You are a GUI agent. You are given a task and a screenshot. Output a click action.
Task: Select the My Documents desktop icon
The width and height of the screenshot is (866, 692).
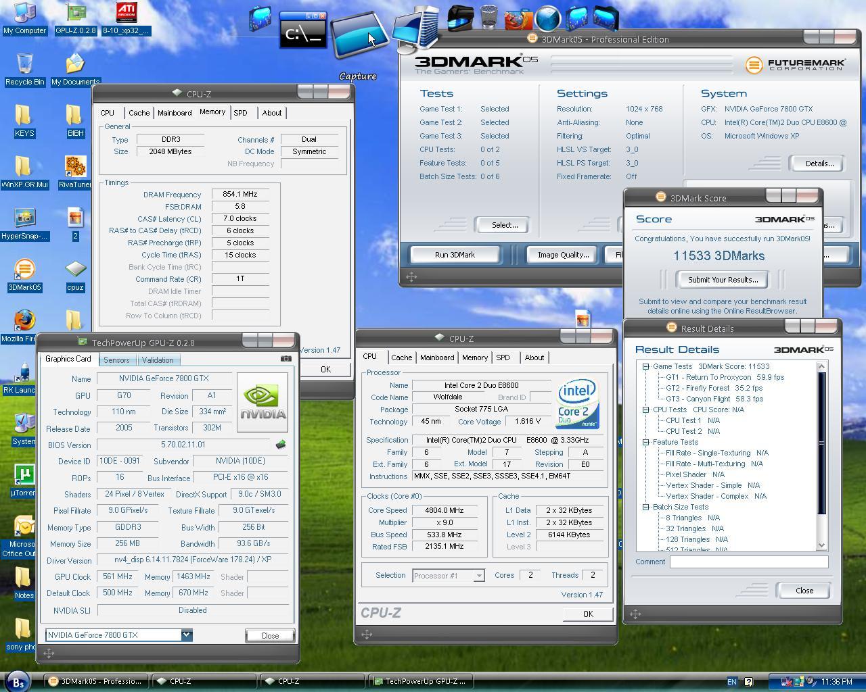click(x=75, y=70)
